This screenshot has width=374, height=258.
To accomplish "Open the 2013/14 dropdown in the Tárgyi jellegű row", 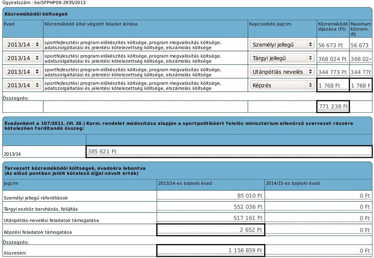I will [23, 58].
